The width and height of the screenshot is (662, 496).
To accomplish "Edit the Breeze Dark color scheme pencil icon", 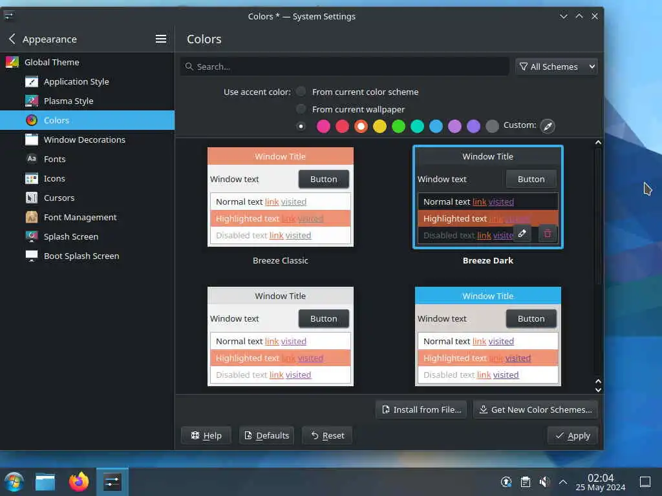I will click(522, 234).
